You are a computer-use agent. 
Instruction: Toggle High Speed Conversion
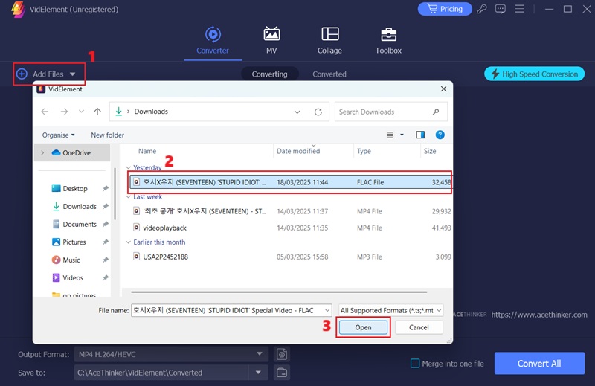coord(534,74)
